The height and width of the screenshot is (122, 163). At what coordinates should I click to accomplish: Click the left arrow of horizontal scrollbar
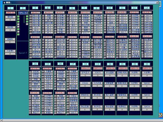pos(1,120)
